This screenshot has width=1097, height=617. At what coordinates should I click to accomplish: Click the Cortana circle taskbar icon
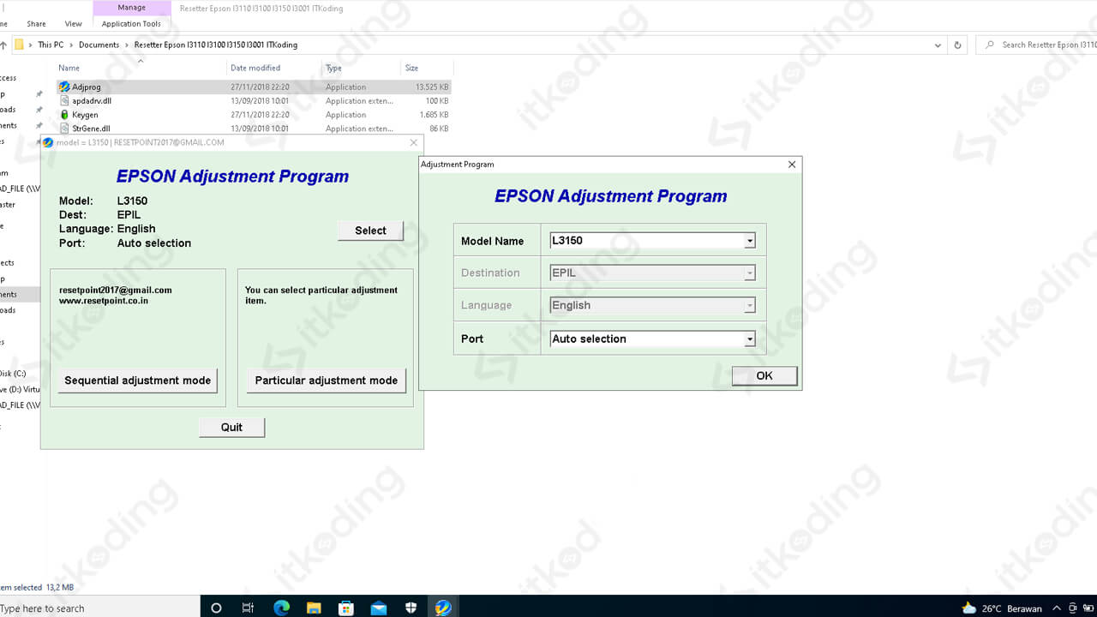[216, 608]
